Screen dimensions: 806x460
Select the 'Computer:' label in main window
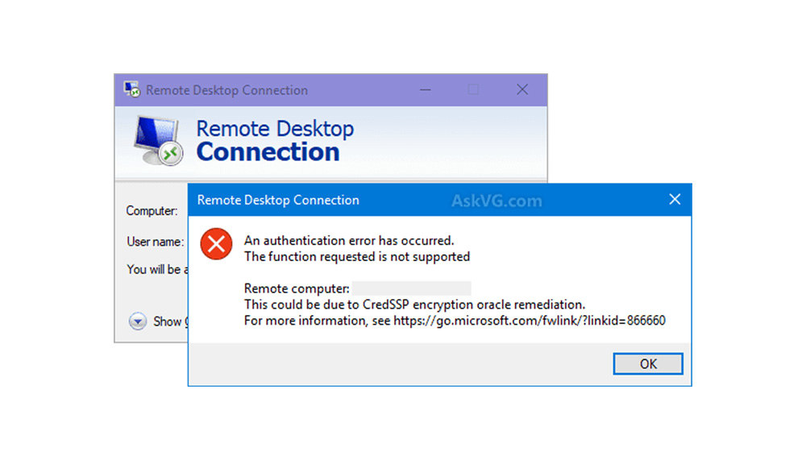click(152, 211)
